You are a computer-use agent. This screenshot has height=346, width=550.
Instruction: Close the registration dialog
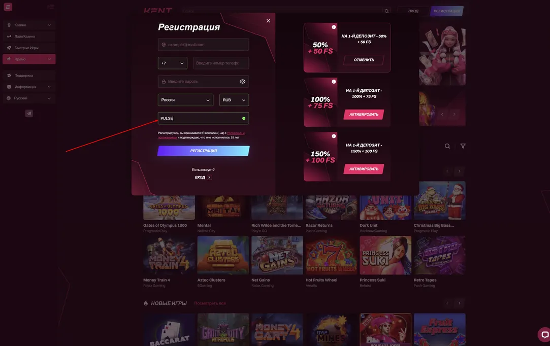268,21
